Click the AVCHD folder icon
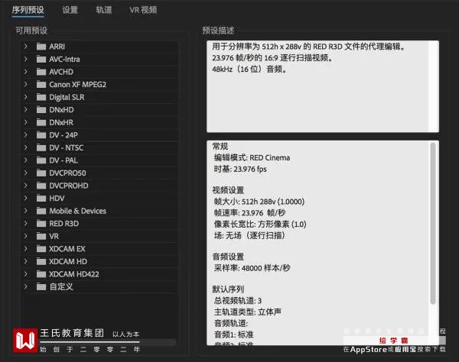The height and width of the screenshot is (362, 459). point(41,72)
